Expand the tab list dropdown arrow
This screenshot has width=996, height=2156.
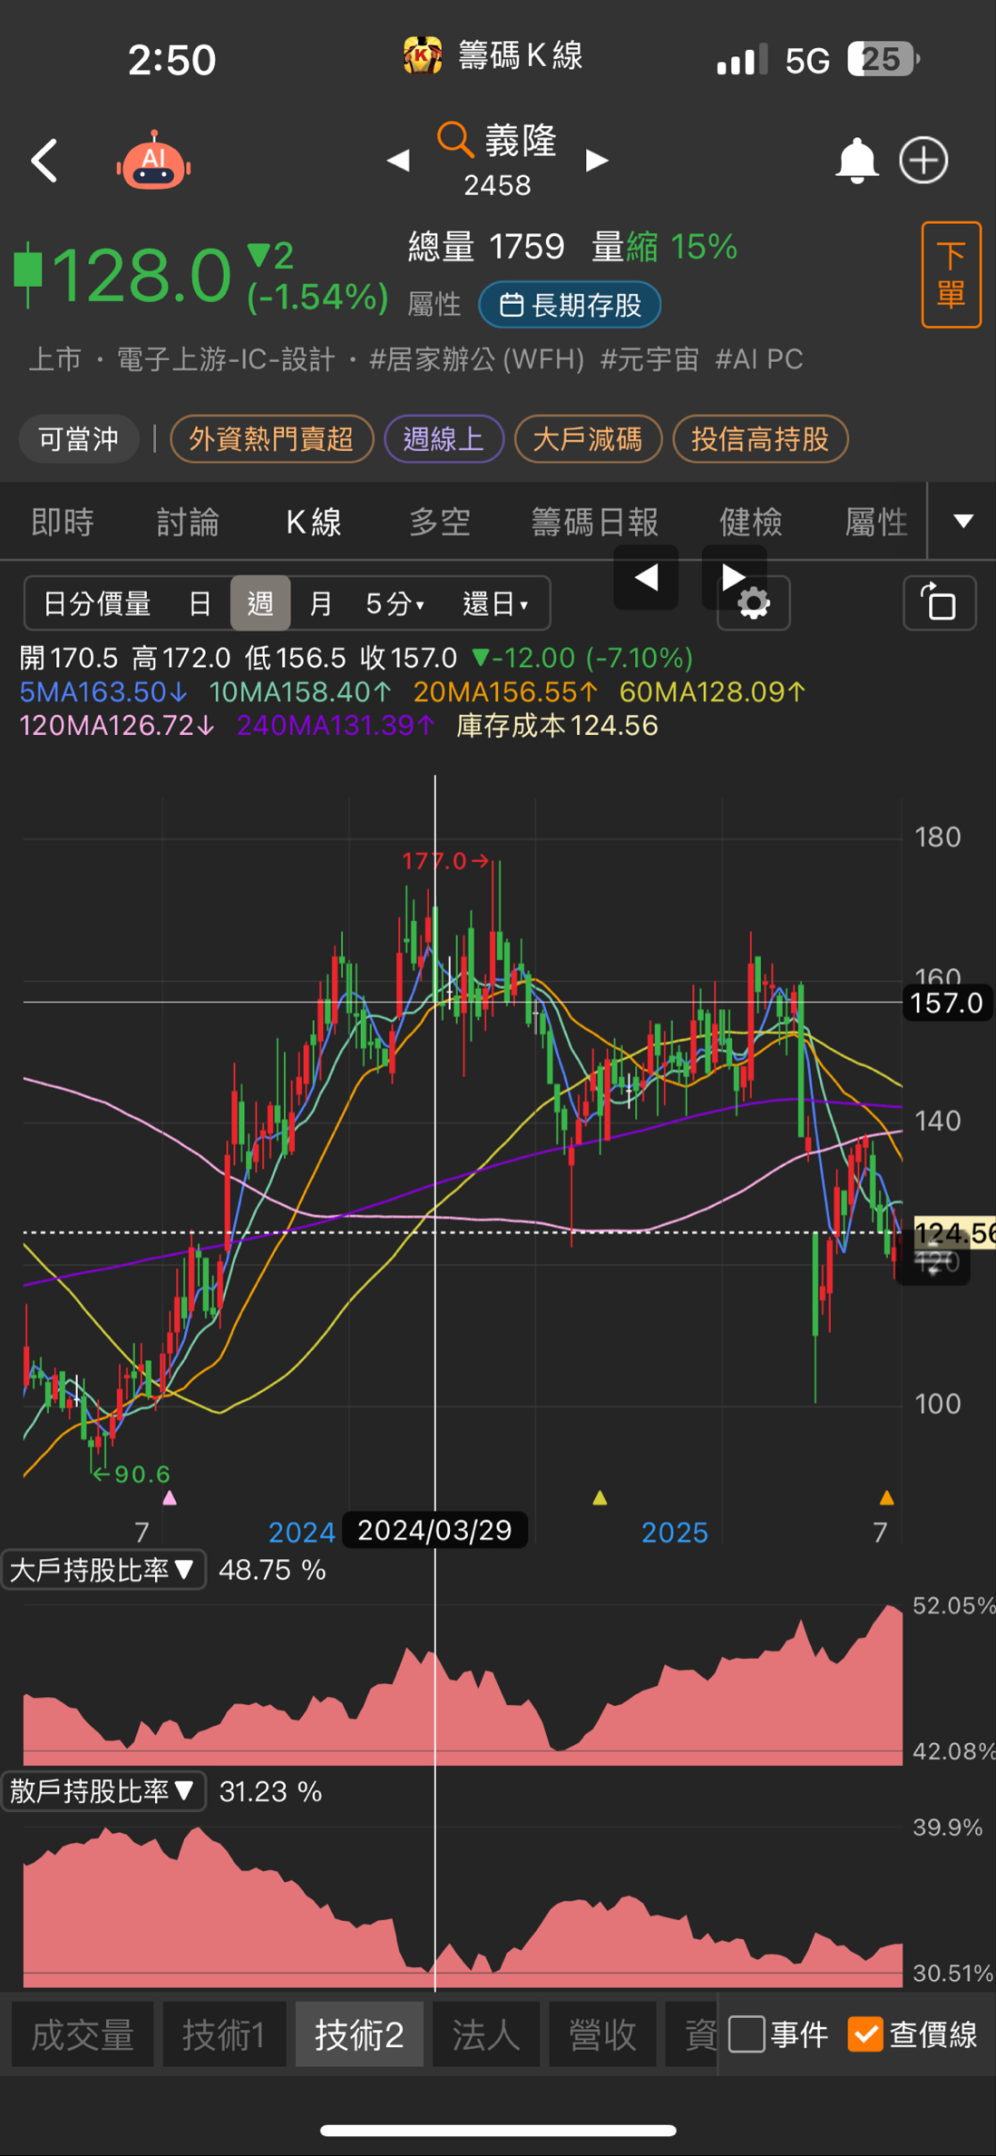click(x=963, y=521)
